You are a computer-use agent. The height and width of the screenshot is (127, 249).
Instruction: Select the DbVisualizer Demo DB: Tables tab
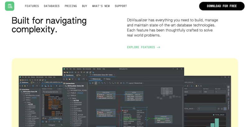pyautogui.click(x=102, y=75)
